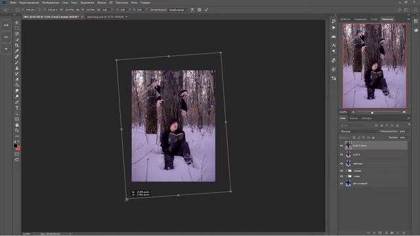This screenshot has width=420, height=236.
Task: Cancel the transform in options bar
Action: pyautogui.click(x=199, y=10)
